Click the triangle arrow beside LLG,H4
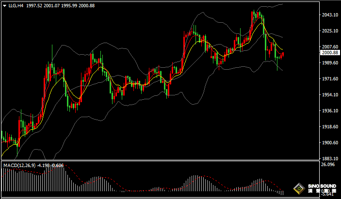 coord(4,5)
